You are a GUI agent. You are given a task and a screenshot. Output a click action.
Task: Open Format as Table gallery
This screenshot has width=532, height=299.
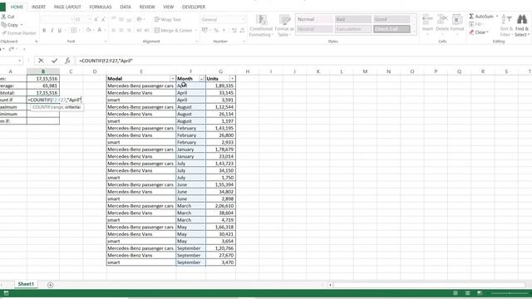(284, 26)
